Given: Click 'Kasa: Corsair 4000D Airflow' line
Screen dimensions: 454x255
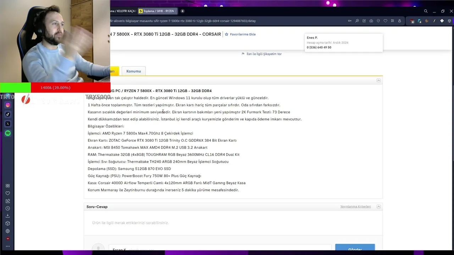Looking at the screenshot, I should pos(167,183).
